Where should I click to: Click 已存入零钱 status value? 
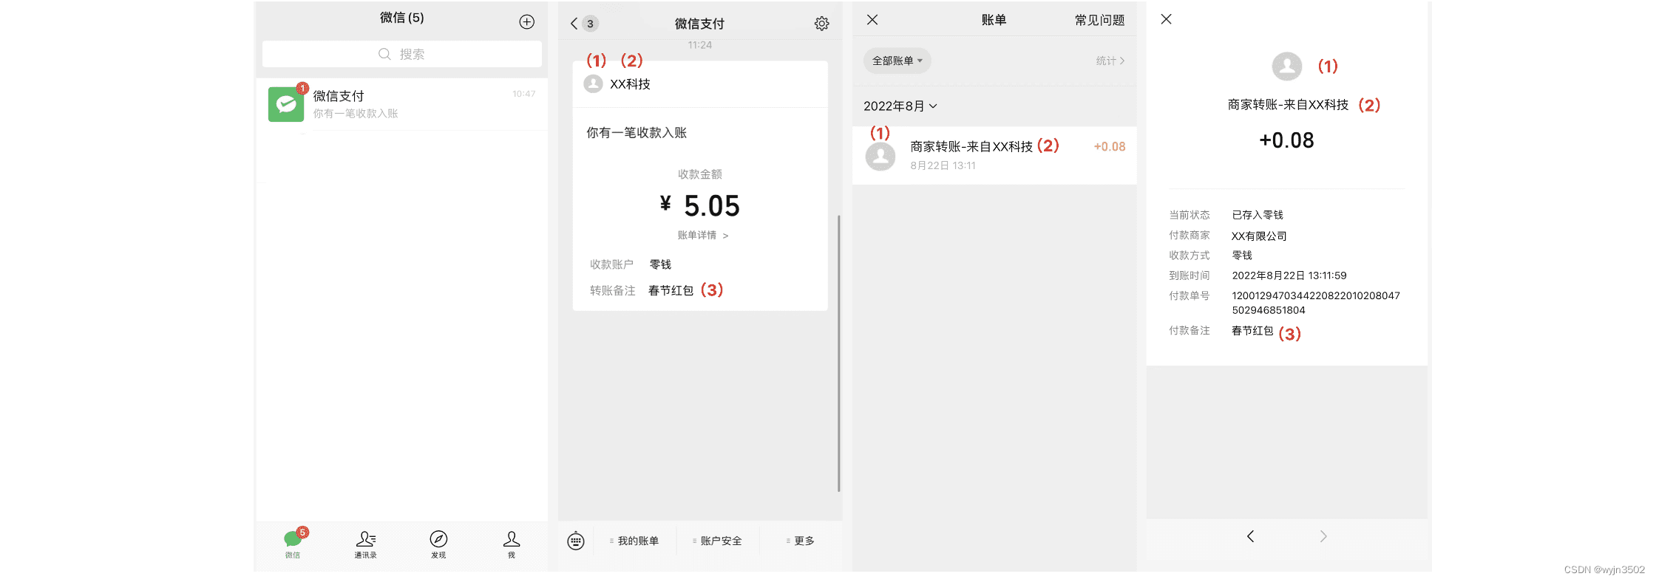pyautogui.click(x=1257, y=215)
